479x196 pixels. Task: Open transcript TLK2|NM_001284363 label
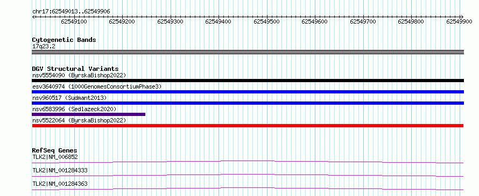coord(60,184)
